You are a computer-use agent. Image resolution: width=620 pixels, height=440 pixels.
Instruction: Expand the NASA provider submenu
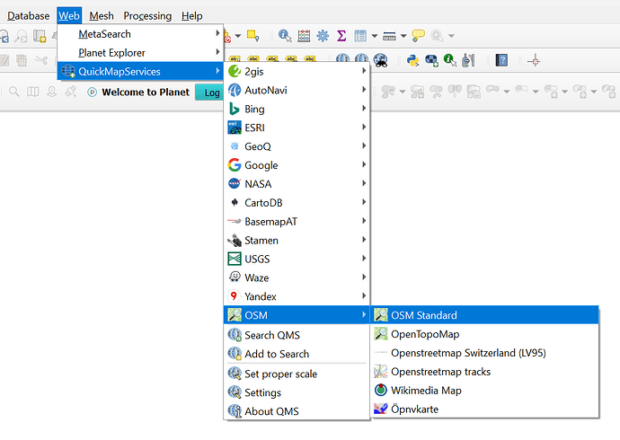tap(297, 184)
